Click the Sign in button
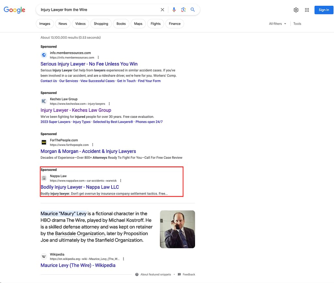The height and width of the screenshot is (283, 334). (324, 10)
